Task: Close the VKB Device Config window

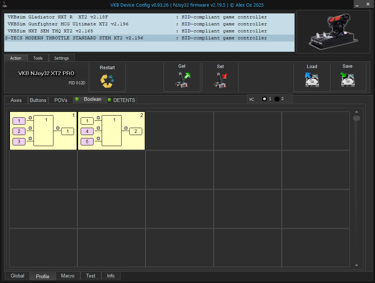Action: [368, 4]
